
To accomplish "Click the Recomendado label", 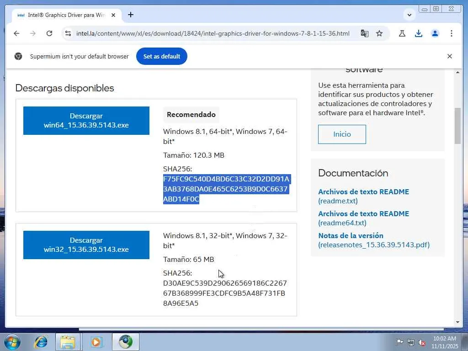I will point(191,115).
